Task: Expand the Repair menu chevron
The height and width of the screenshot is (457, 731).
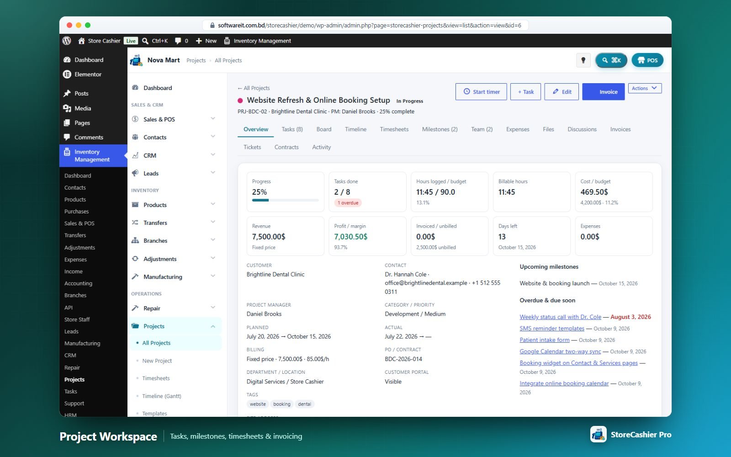Action: (213, 308)
